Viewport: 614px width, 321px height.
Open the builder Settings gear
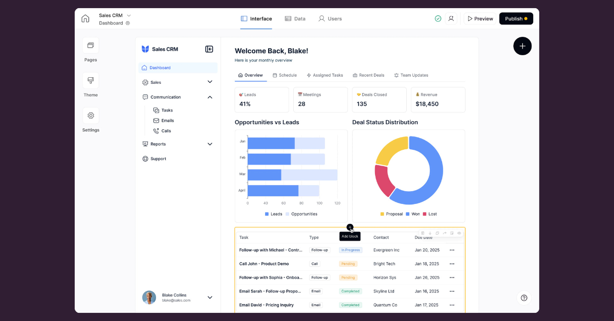coord(91,116)
